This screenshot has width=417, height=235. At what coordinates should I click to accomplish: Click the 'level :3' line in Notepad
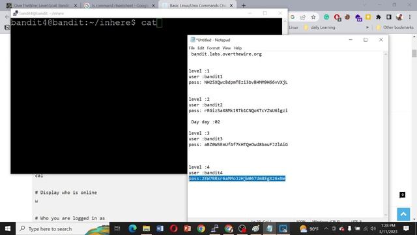click(x=199, y=133)
